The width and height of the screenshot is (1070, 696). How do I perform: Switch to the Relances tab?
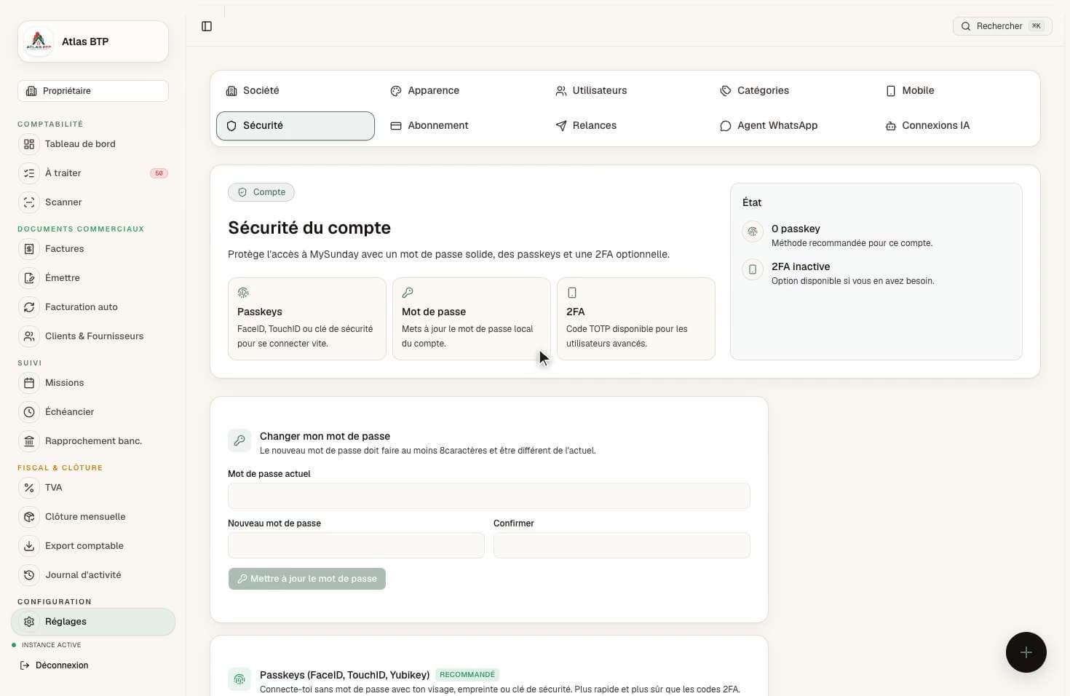click(x=625, y=126)
